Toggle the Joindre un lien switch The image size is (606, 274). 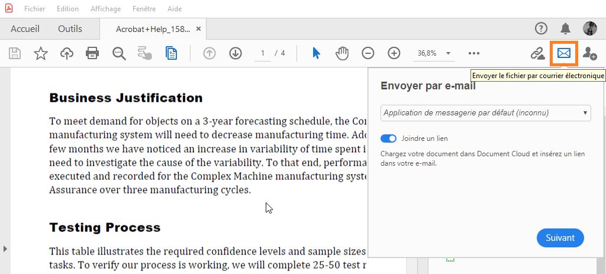(x=388, y=138)
